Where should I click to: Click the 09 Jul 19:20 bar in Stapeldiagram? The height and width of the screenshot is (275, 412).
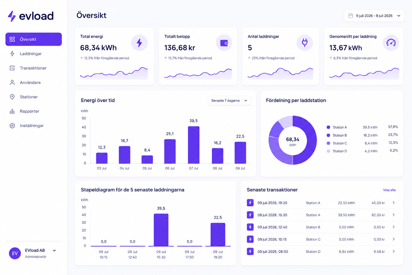click(x=218, y=234)
